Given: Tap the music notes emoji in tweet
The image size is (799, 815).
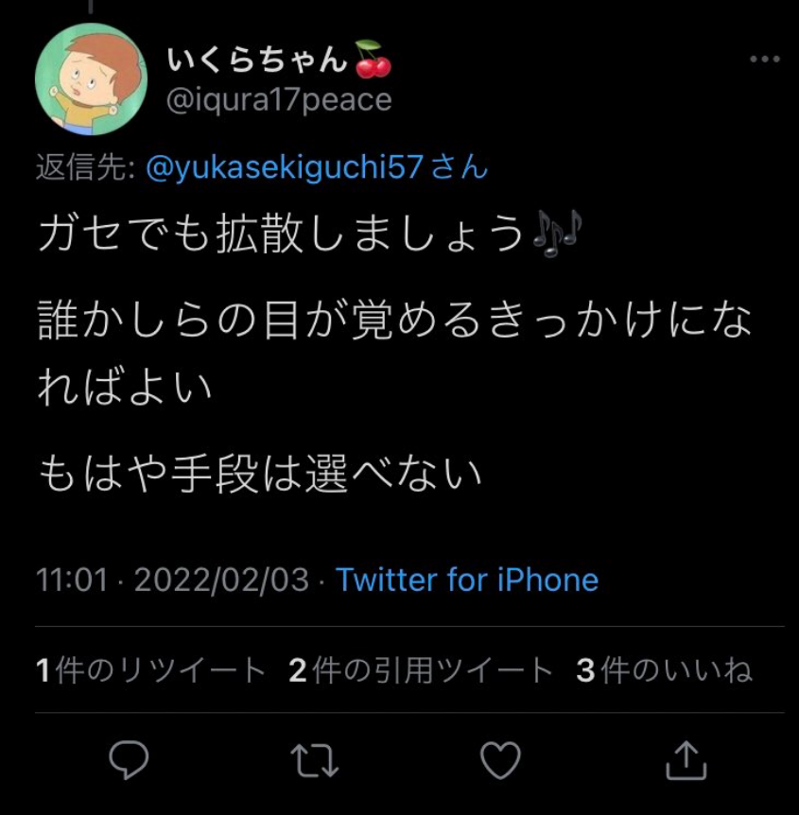Looking at the screenshot, I should (x=557, y=233).
